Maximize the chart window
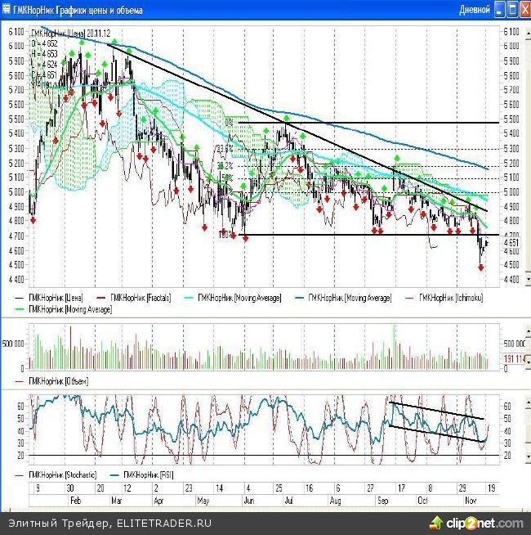Viewport: 531px width, 535px height. (x=511, y=10)
